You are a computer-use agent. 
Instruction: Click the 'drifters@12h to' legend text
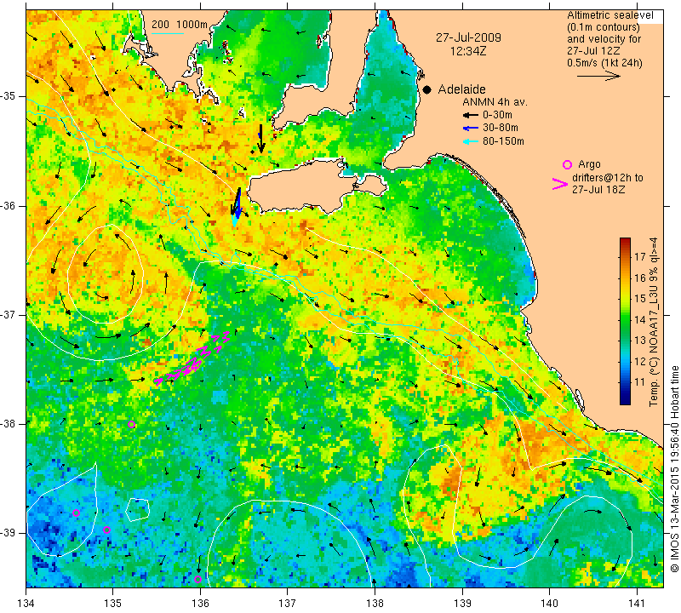tap(607, 178)
